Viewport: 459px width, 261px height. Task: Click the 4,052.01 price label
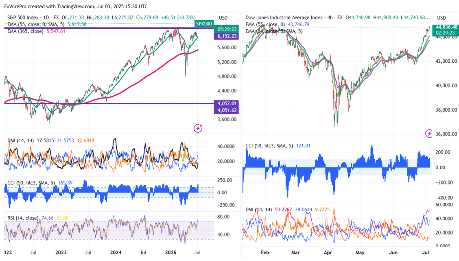[x=227, y=103]
